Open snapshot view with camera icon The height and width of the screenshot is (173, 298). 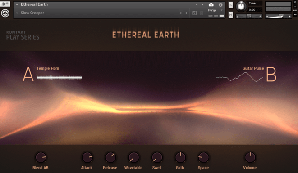click(x=211, y=5)
